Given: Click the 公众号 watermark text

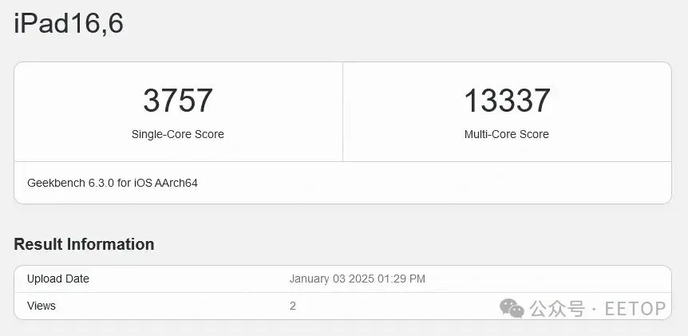Looking at the screenshot, I should 557,309.
